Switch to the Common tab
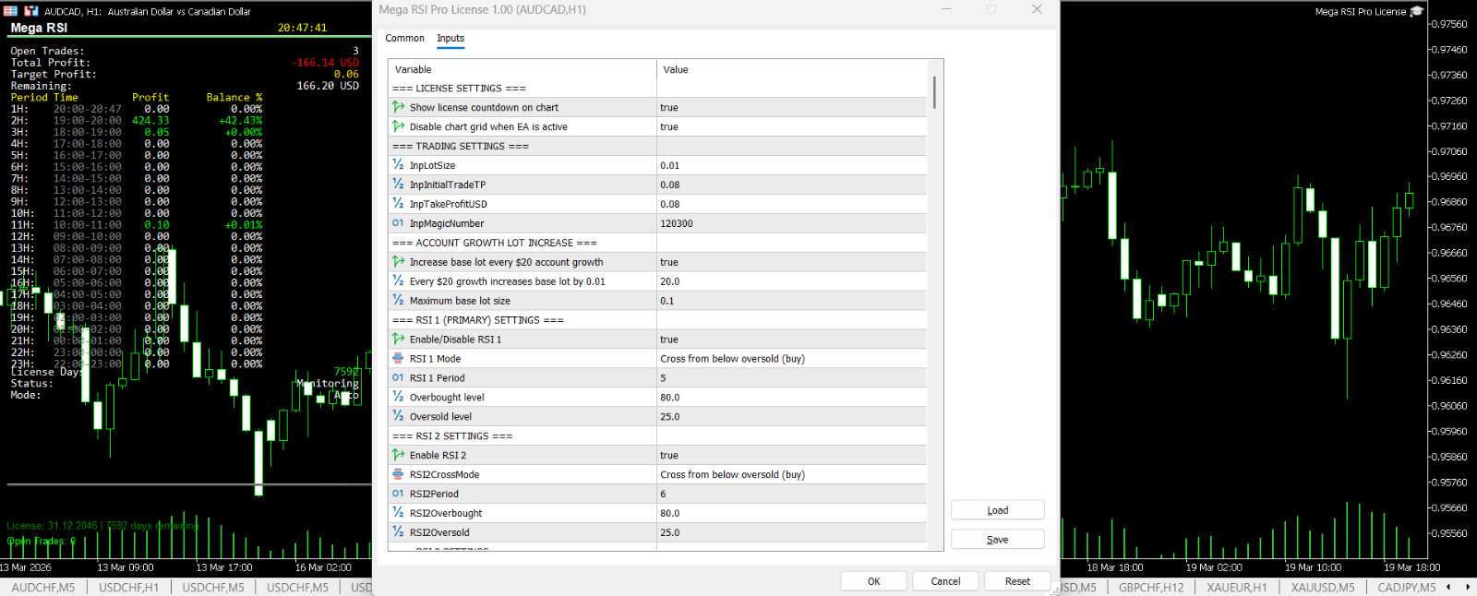Viewport: 1477px width, 596px height. point(404,38)
